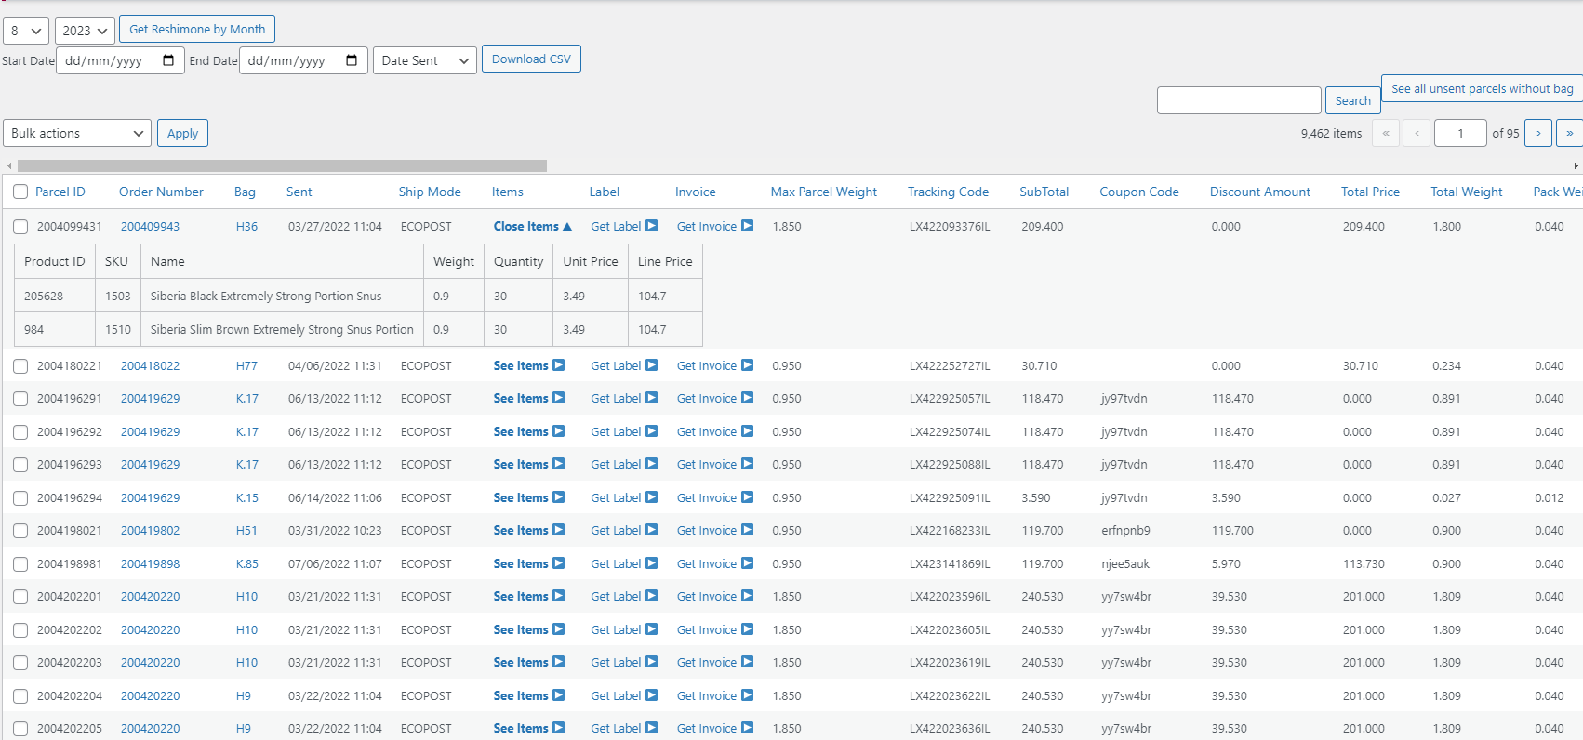Screen dimensions: 1583x740
Task: Sort by Sent column header
Action: pyautogui.click(x=299, y=192)
